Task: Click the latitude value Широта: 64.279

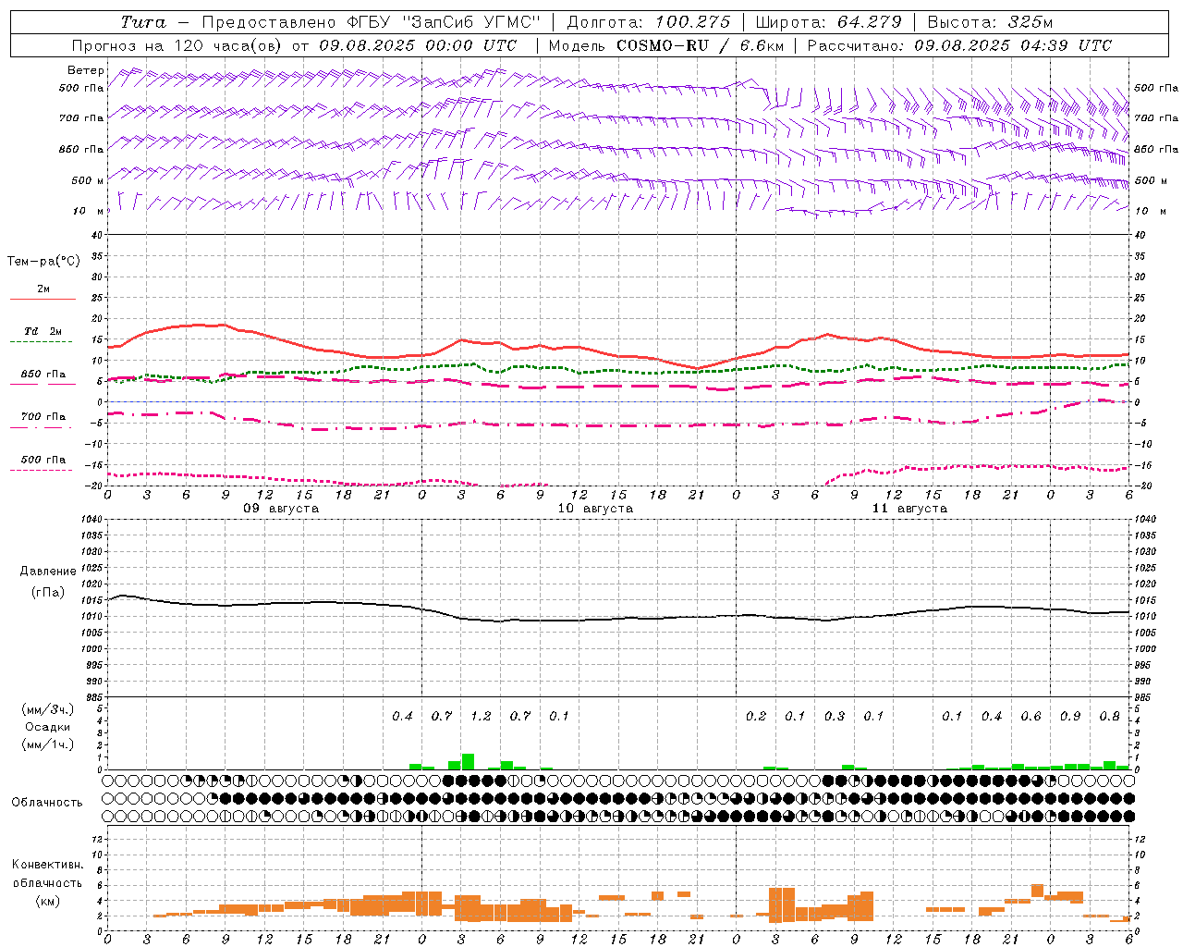Action: click(828, 22)
